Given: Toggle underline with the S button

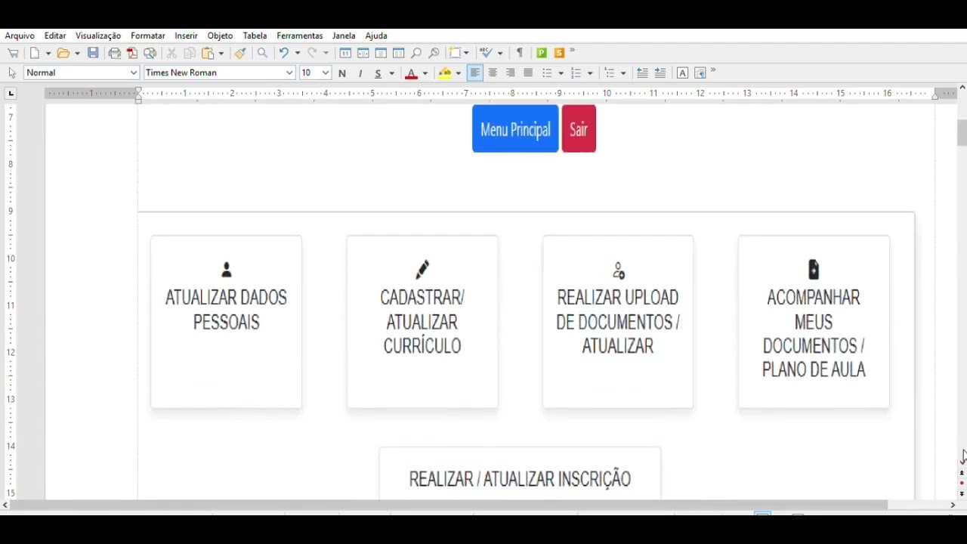Looking at the screenshot, I should coord(378,73).
